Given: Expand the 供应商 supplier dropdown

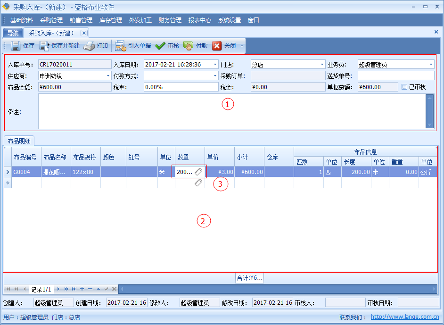Looking at the screenshot, I should click(108, 75).
